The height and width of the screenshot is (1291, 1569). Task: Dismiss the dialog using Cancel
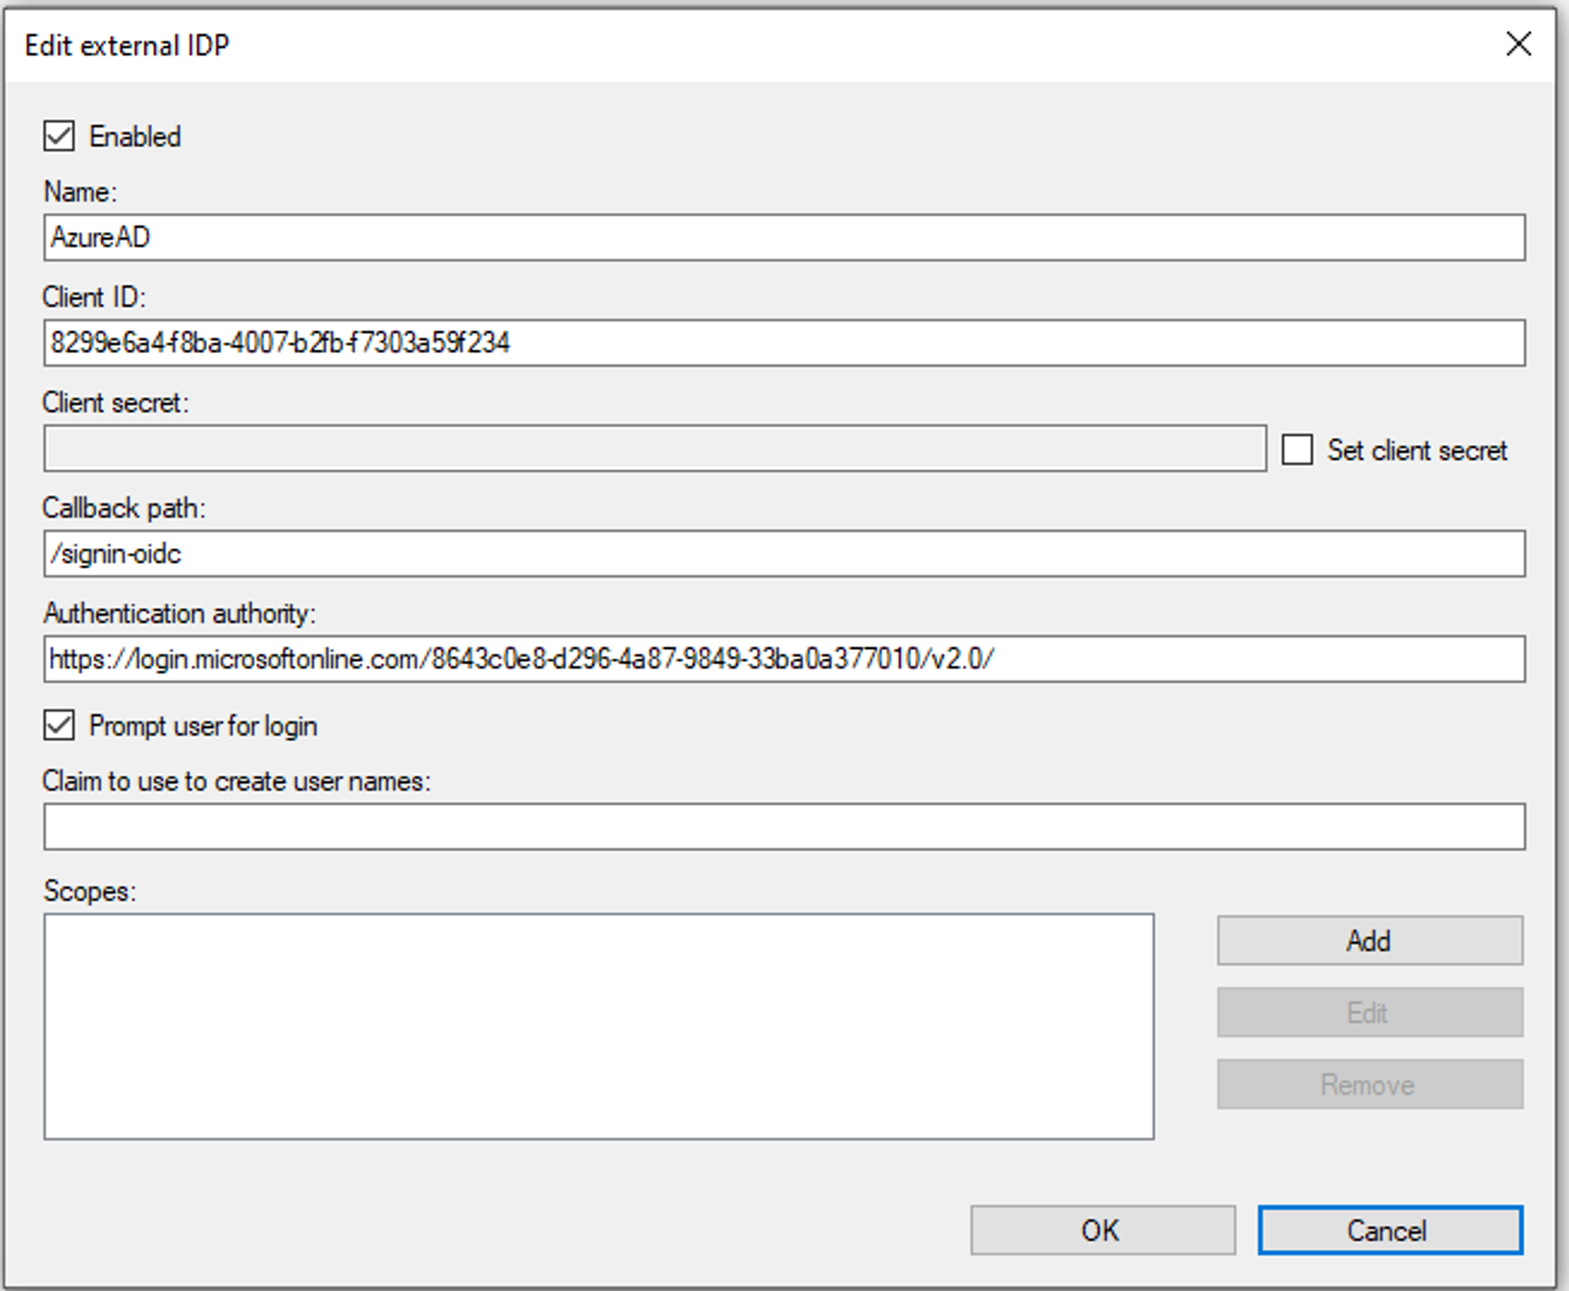tap(1390, 1230)
